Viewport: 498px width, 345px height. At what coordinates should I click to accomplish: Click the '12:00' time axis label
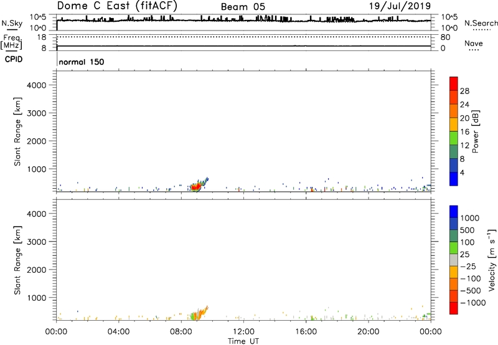[243, 332]
